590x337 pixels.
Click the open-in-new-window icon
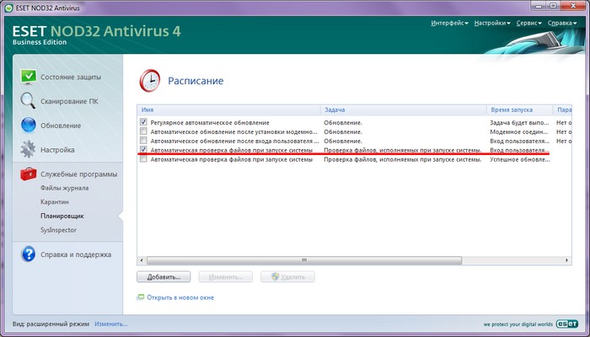click(141, 297)
